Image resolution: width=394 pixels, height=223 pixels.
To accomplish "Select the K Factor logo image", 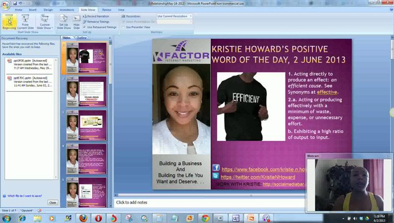I will point(181,51).
